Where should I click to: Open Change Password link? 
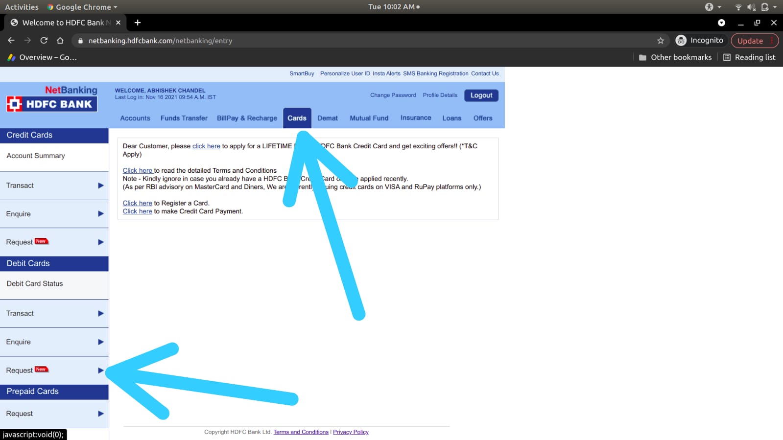393,95
